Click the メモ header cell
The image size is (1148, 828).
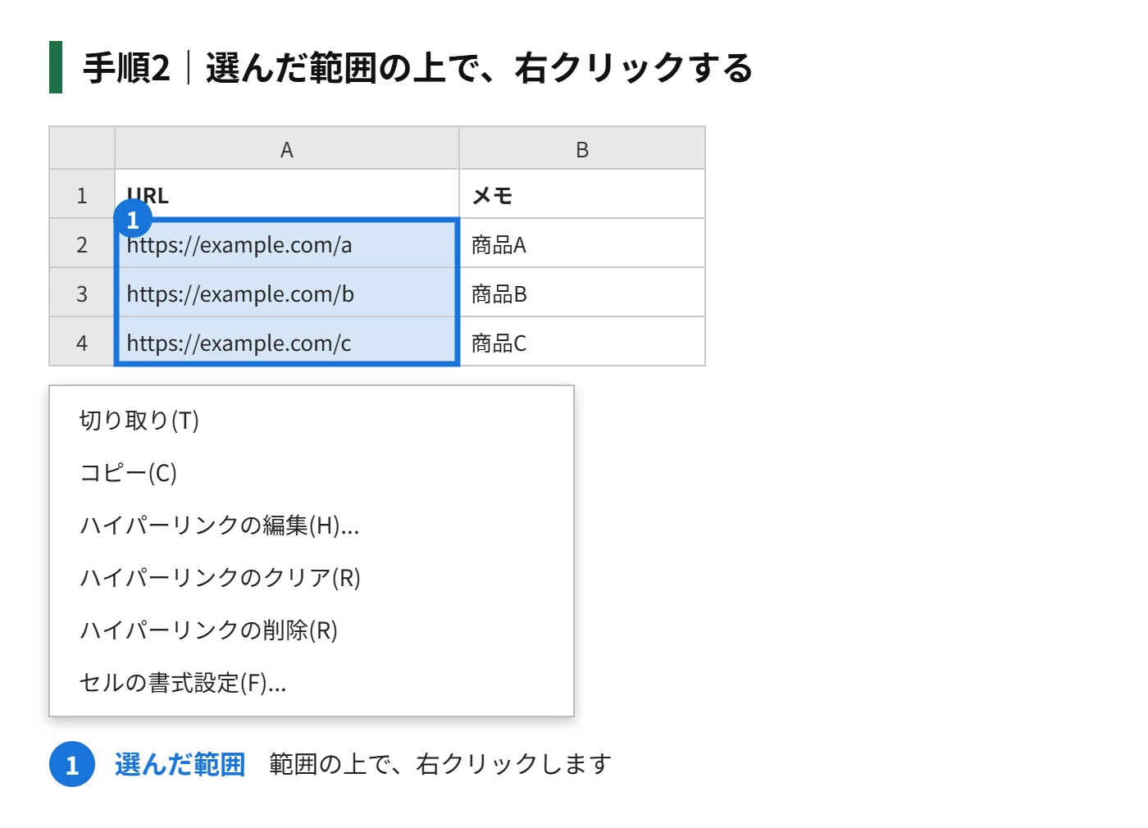pos(582,194)
